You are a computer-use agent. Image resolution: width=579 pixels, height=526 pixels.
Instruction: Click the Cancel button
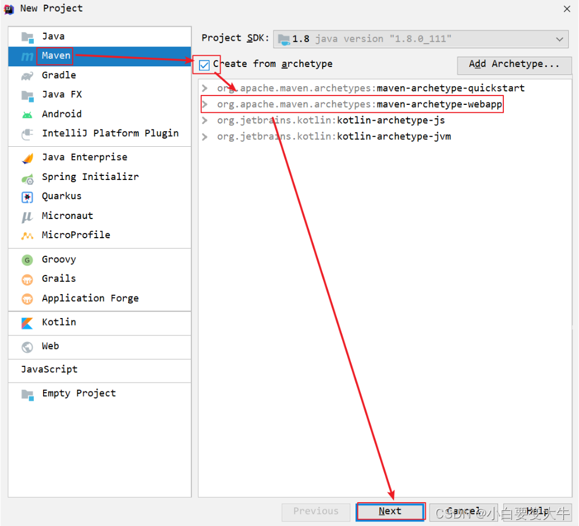463,511
